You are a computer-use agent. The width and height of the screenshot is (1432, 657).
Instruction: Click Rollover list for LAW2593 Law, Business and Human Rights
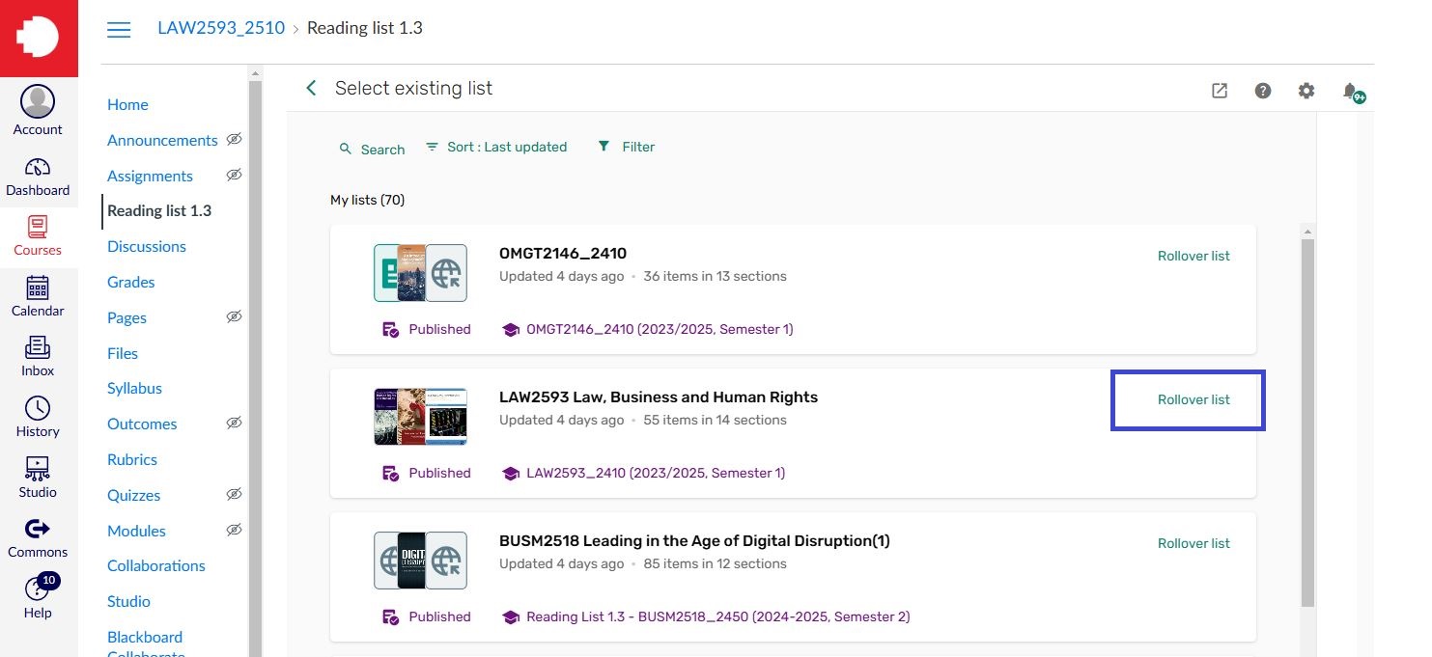pos(1193,399)
